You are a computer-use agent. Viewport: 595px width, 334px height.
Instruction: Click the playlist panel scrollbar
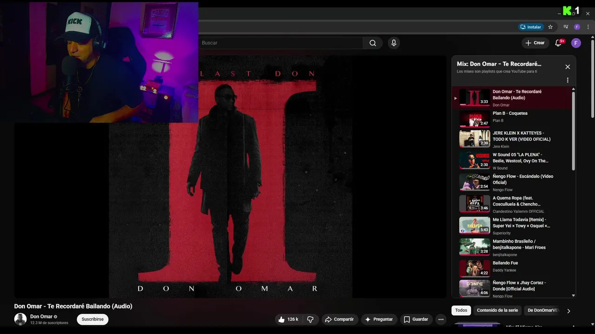(x=573, y=131)
